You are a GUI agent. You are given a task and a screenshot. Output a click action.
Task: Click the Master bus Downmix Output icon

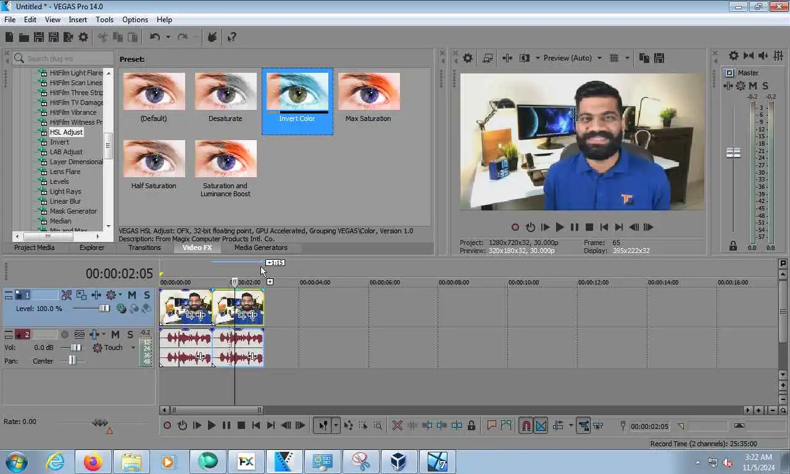pos(749,56)
